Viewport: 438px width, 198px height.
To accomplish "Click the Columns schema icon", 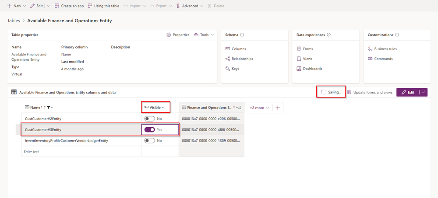I will 227,49.
